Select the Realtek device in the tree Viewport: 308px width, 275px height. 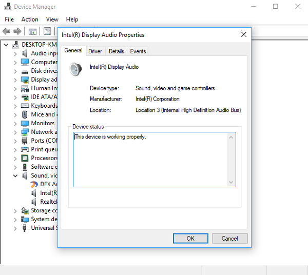pyautogui.click(x=48, y=202)
